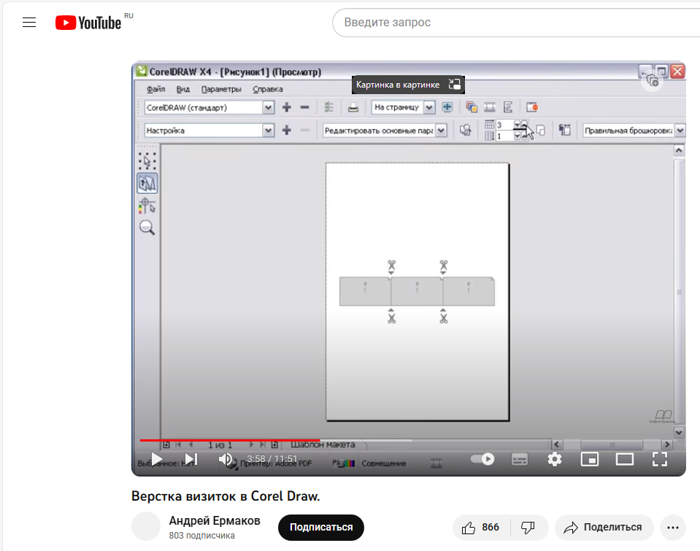
Task: Toggle subtitles captions button
Action: pyautogui.click(x=519, y=459)
